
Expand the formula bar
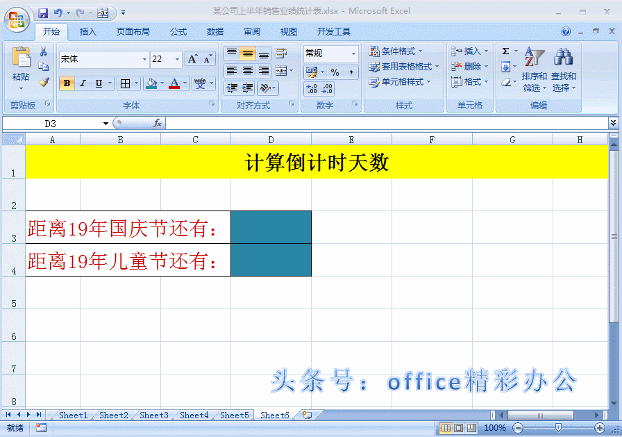click(x=613, y=123)
